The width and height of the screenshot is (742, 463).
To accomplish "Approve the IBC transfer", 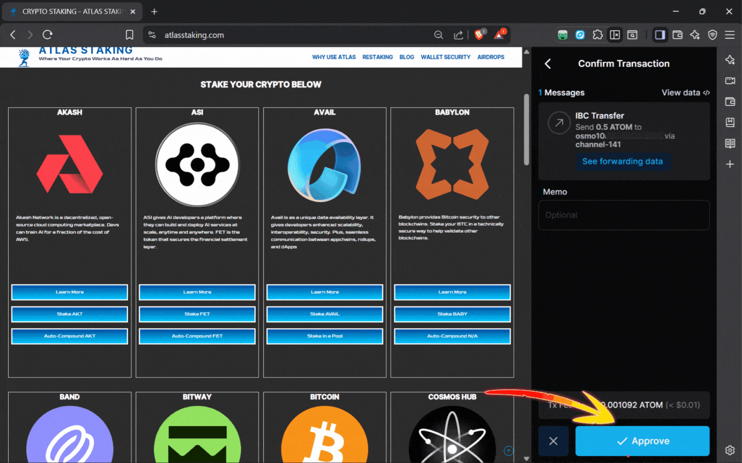I will tap(642, 441).
